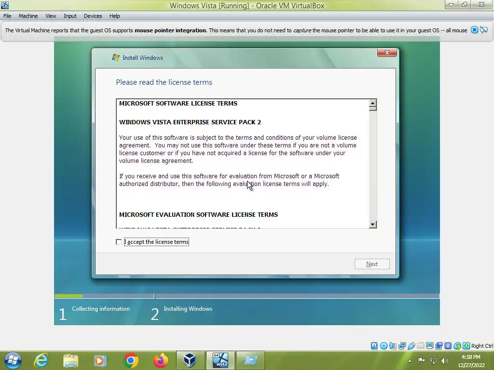Click the USB devices status icon
The image size is (494, 370).
[x=411, y=346]
